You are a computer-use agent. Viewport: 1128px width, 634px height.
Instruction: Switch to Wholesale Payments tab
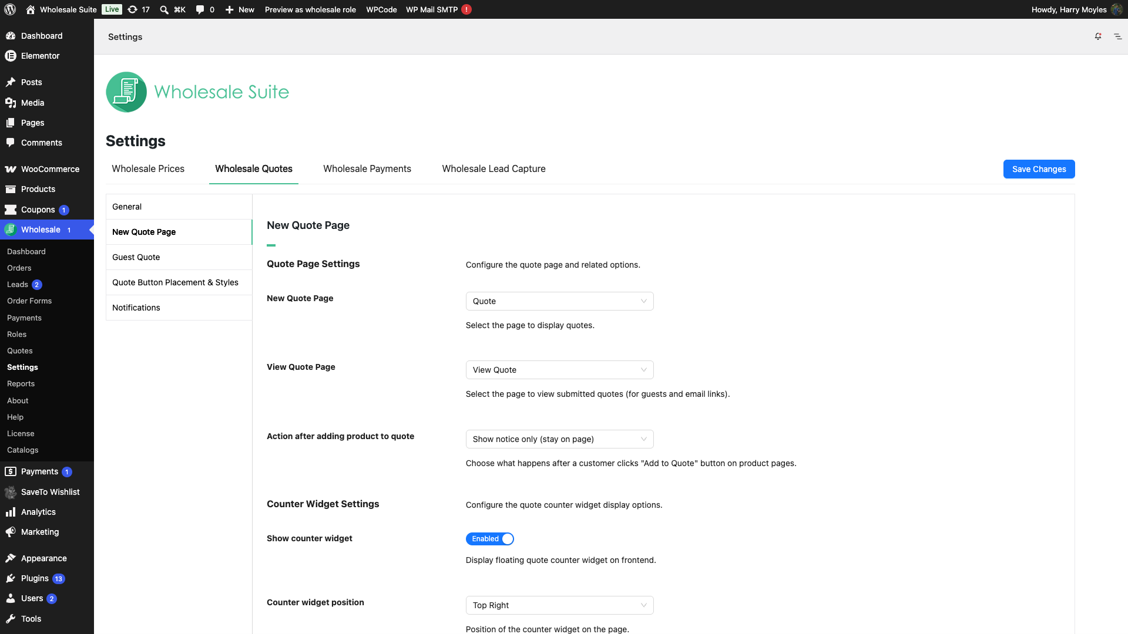[367, 169]
